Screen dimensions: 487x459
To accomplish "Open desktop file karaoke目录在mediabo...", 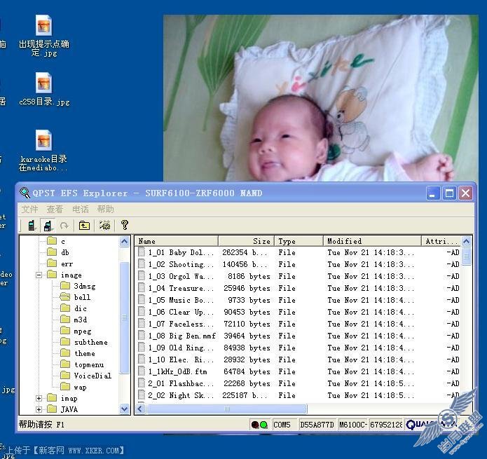I will click(x=43, y=151).
